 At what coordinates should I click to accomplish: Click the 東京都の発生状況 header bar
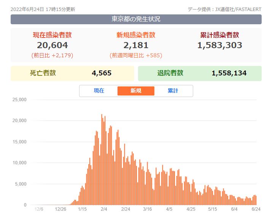coord(136,19)
